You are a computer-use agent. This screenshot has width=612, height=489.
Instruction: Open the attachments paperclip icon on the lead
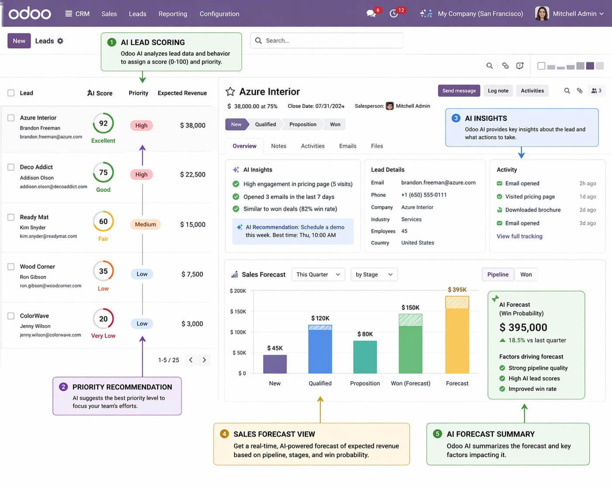point(580,91)
